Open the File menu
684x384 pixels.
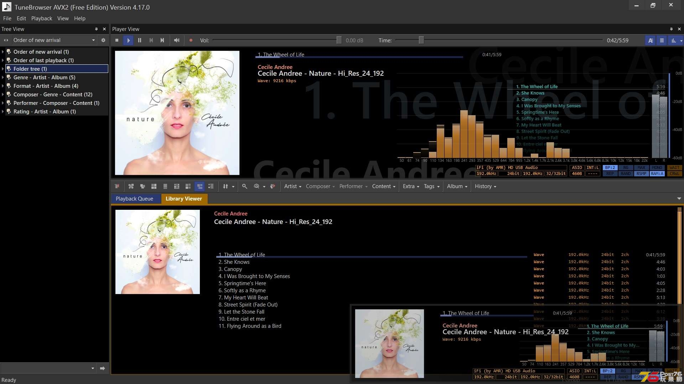(7, 18)
